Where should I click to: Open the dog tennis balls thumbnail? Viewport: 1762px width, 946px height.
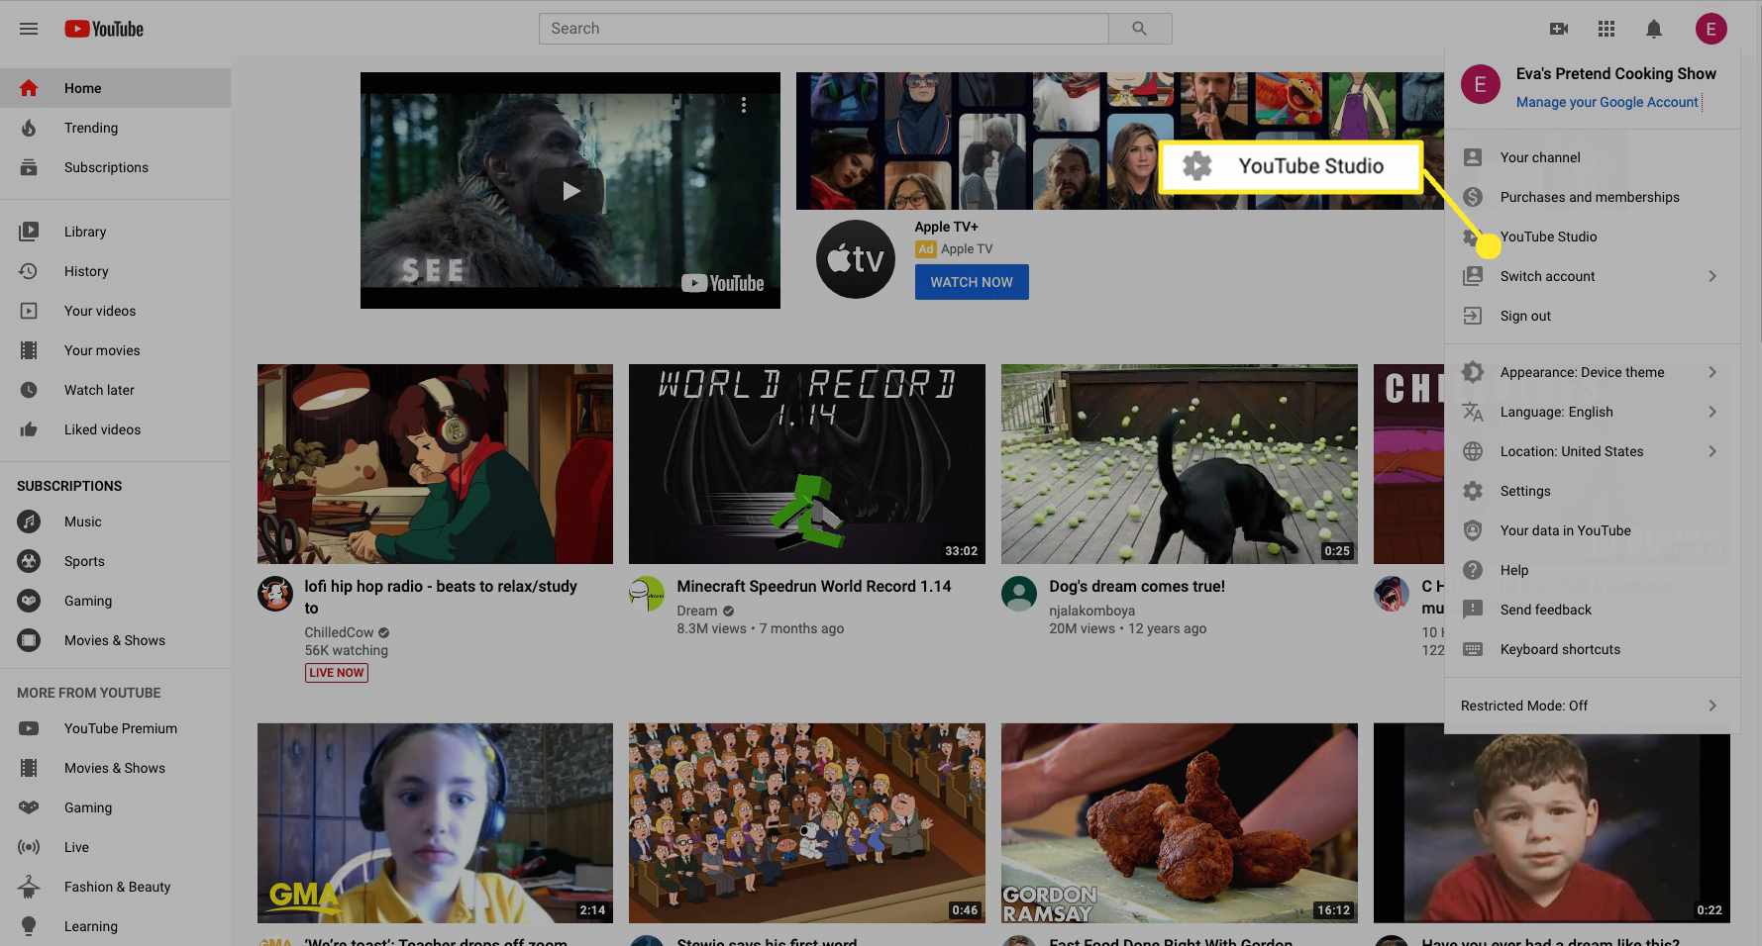click(1179, 464)
